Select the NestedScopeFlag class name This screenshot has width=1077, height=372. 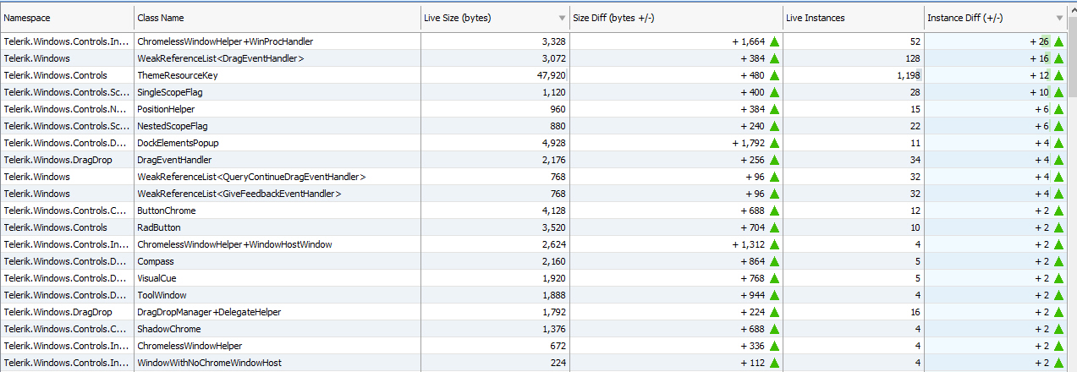tap(173, 126)
